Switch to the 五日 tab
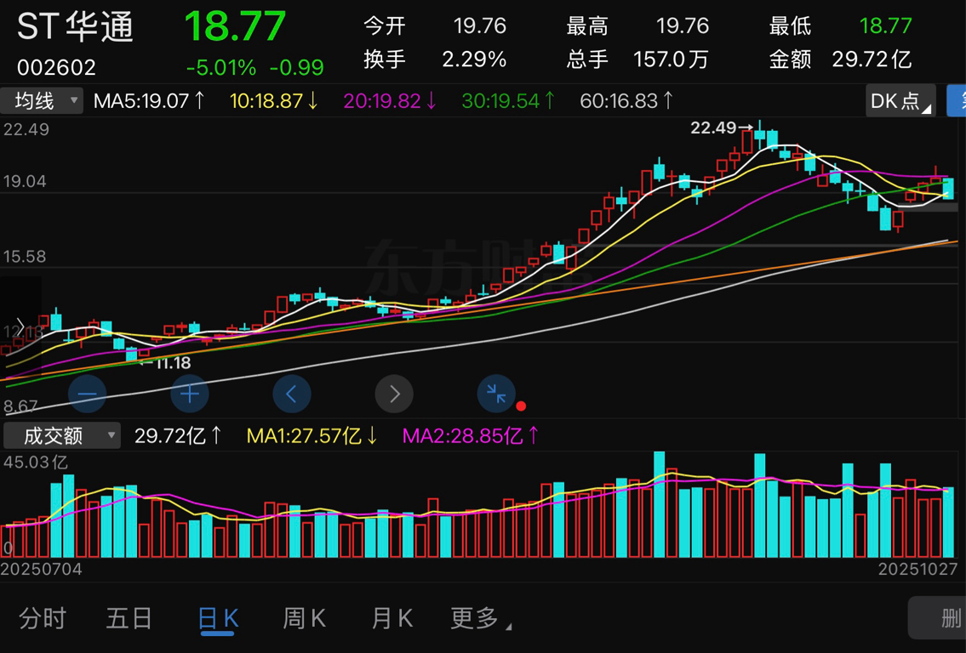This screenshot has width=966, height=653. pos(129,618)
